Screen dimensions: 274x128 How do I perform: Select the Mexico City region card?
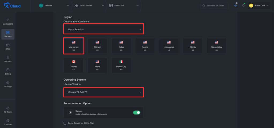pyautogui.click(x=121, y=65)
